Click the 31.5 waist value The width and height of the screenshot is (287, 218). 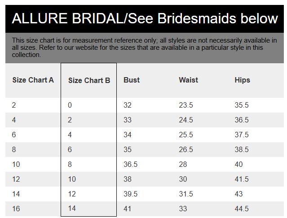186,194
